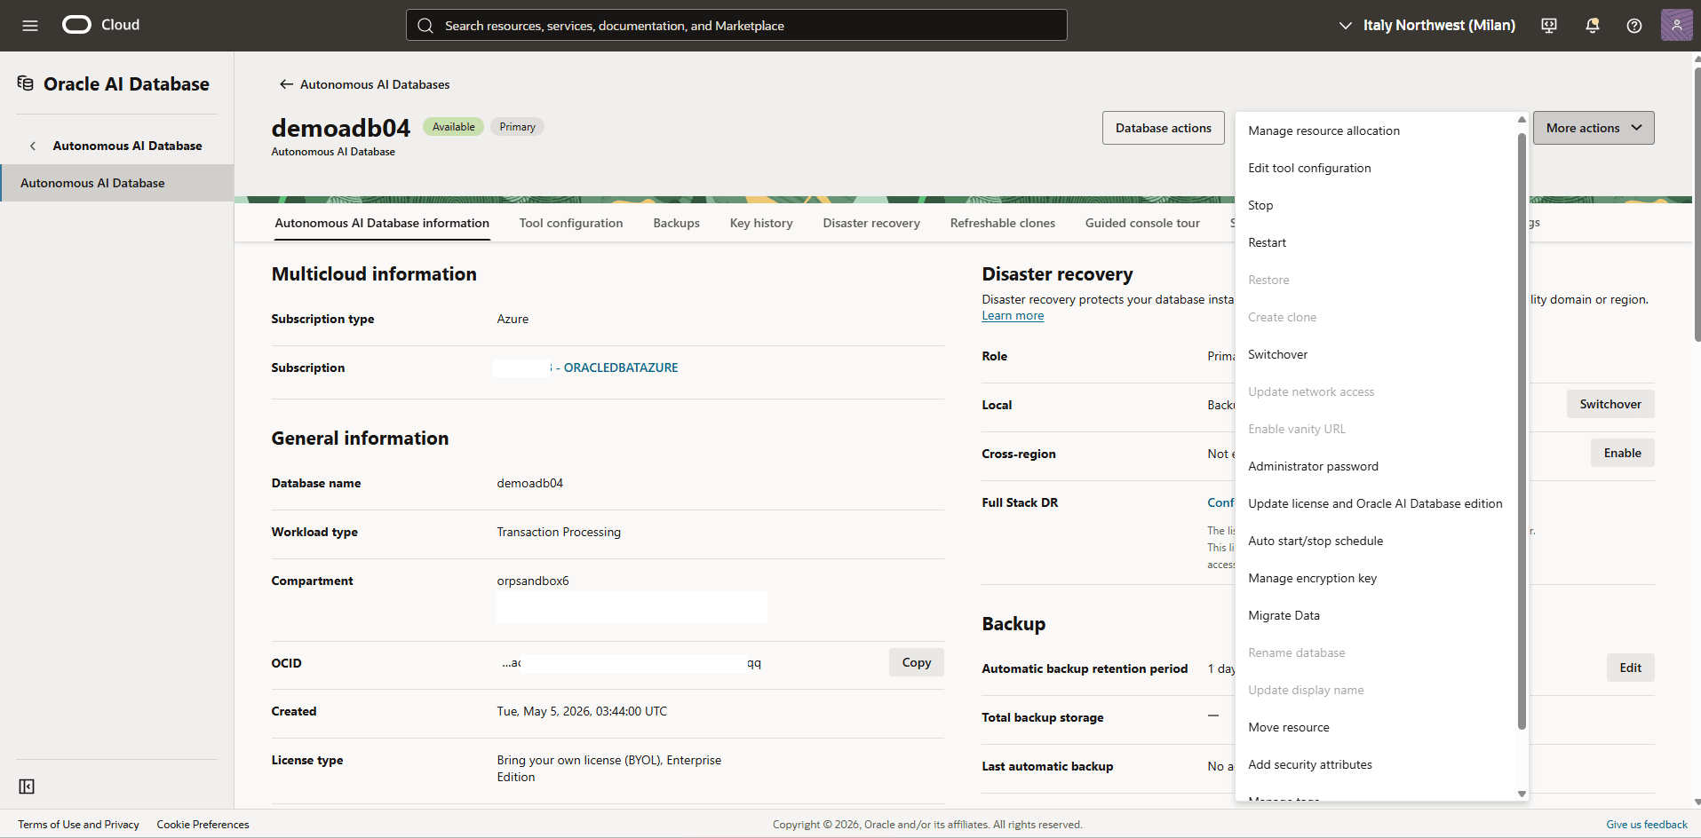Screen dimensions: 1701x838
Task: Open Cloud Shell developer tools icon
Action: tap(1549, 26)
